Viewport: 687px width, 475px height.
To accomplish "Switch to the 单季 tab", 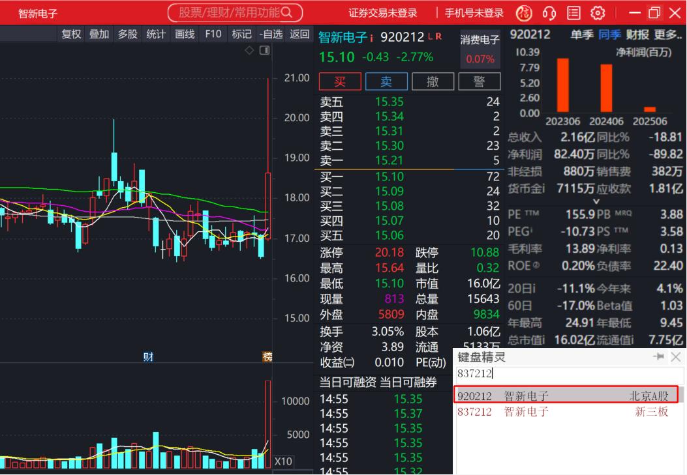I will [582, 35].
